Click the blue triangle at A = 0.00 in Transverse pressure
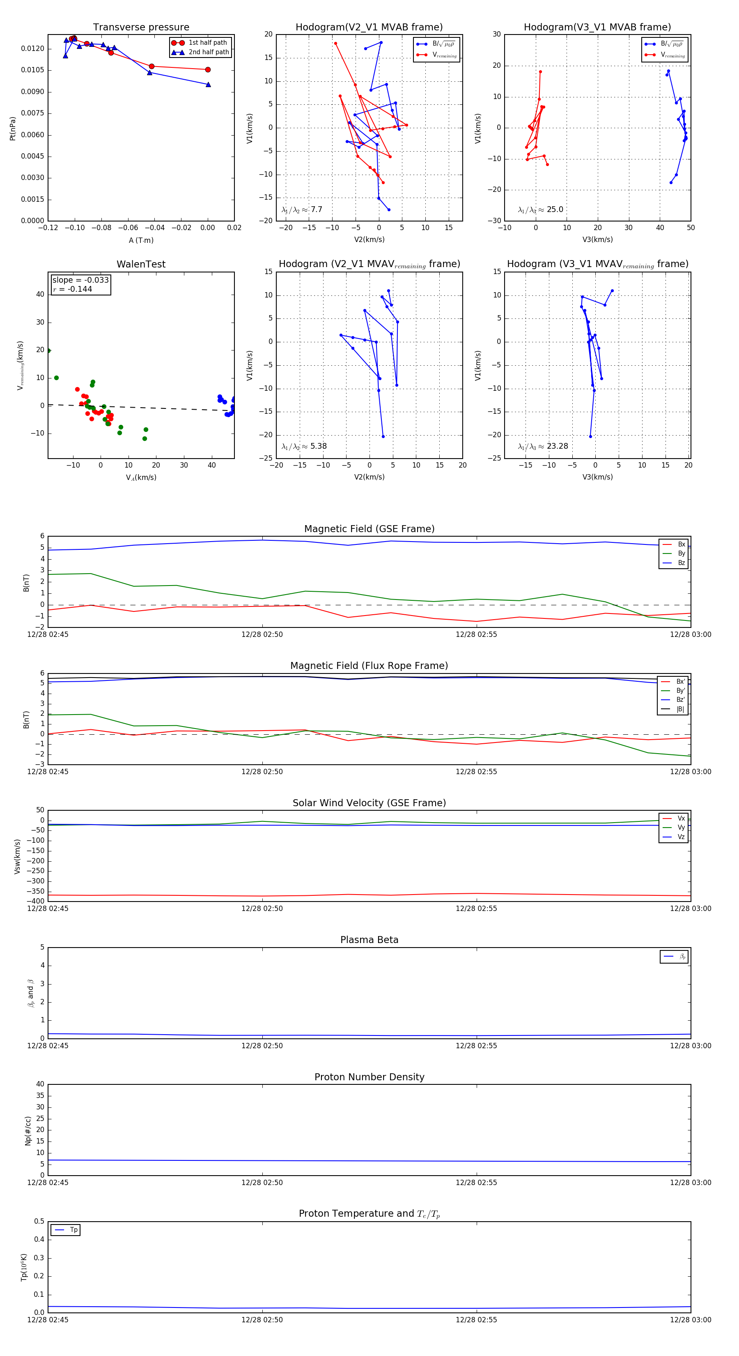Image resolution: width=739 pixels, height=1356 pixels. [x=208, y=84]
